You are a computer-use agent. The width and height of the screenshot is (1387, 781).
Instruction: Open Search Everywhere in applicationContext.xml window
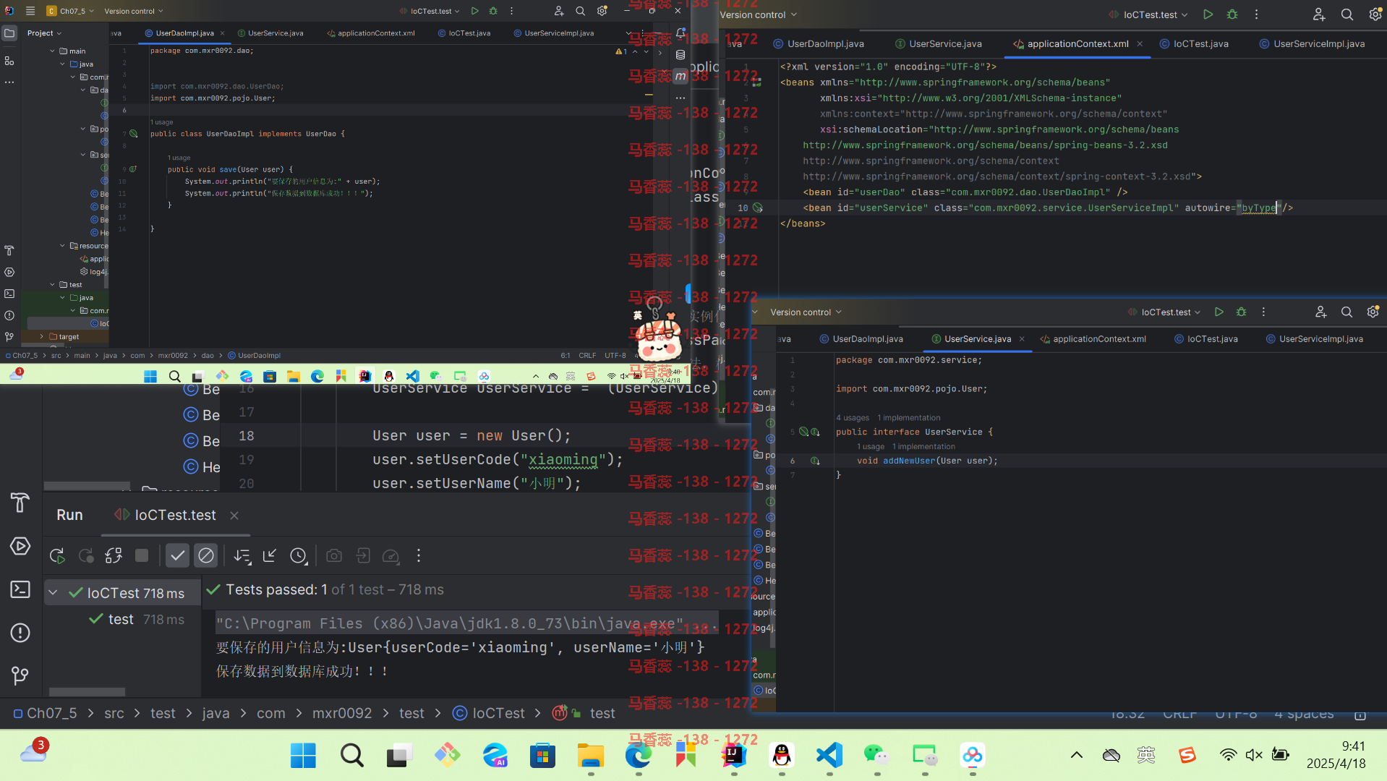pyautogui.click(x=1347, y=14)
